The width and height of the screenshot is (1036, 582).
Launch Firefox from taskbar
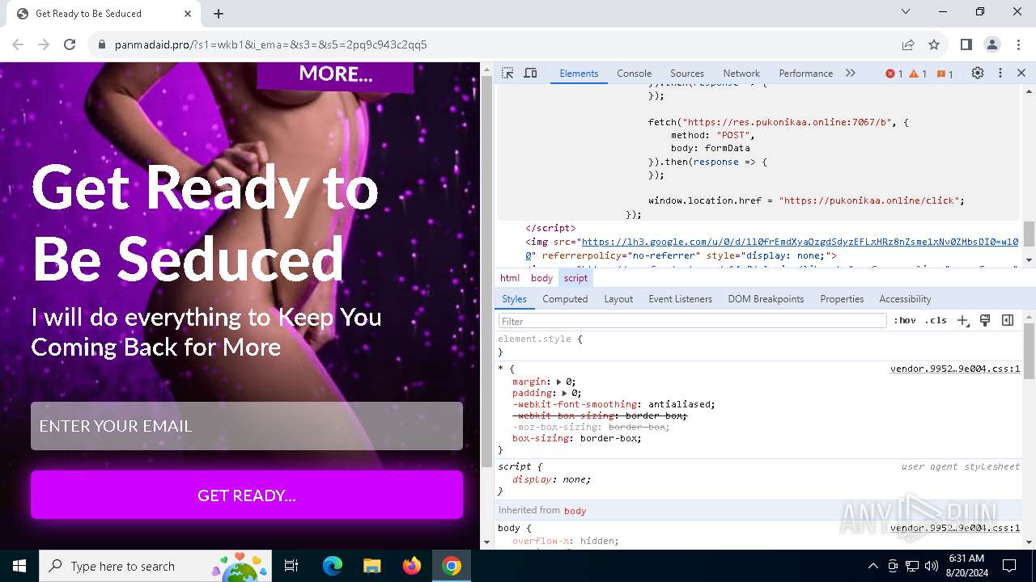(412, 566)
